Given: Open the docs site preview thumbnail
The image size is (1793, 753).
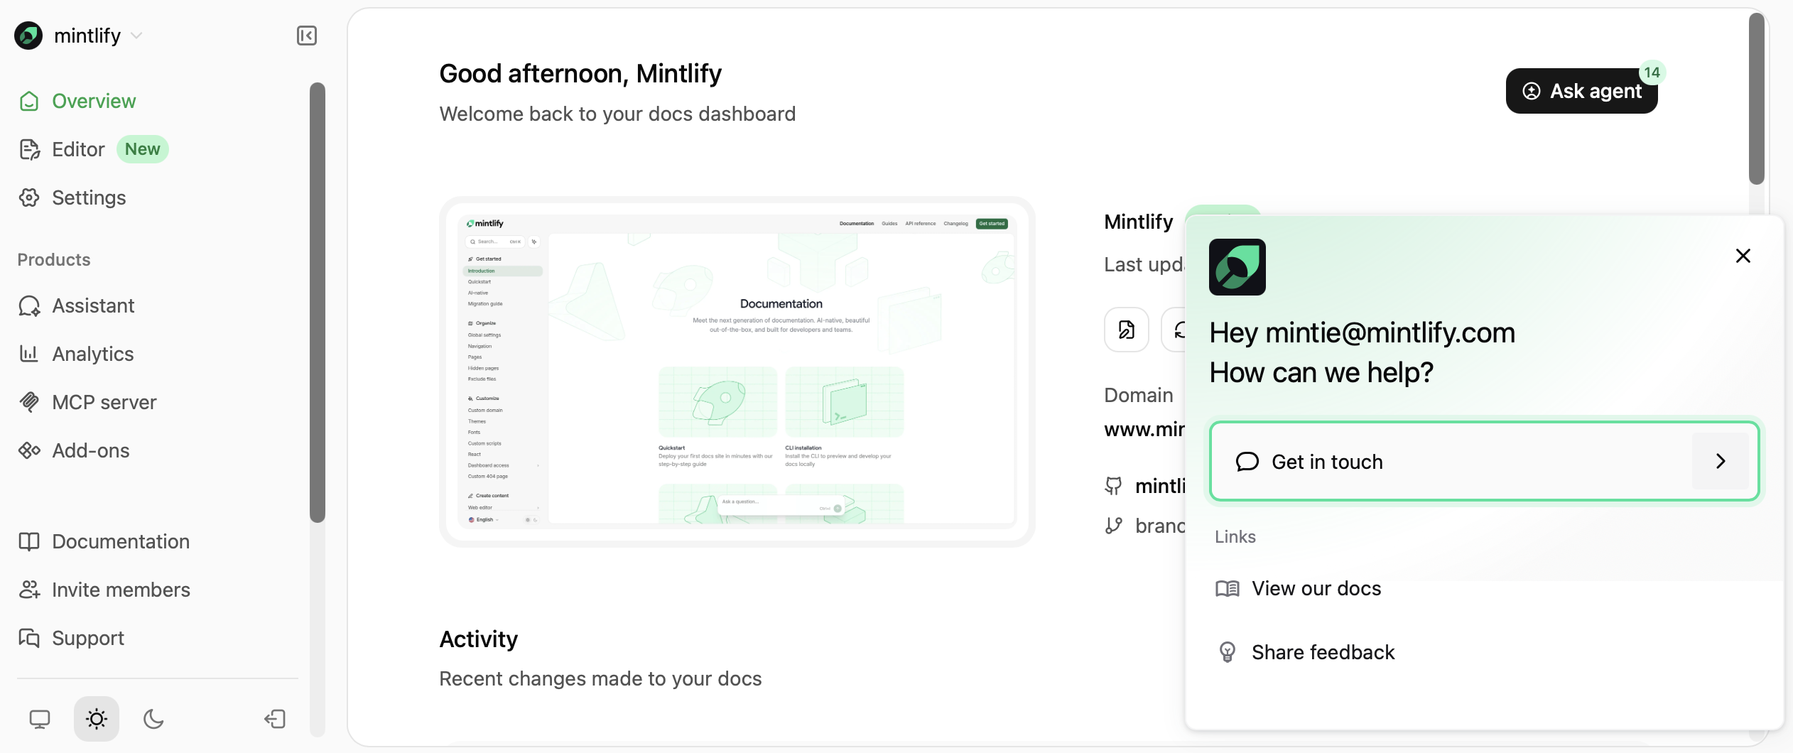Looking at the screenshot, I should point(737,372).
